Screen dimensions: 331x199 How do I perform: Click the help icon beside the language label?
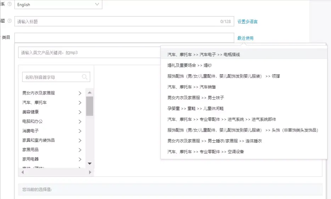10,4
